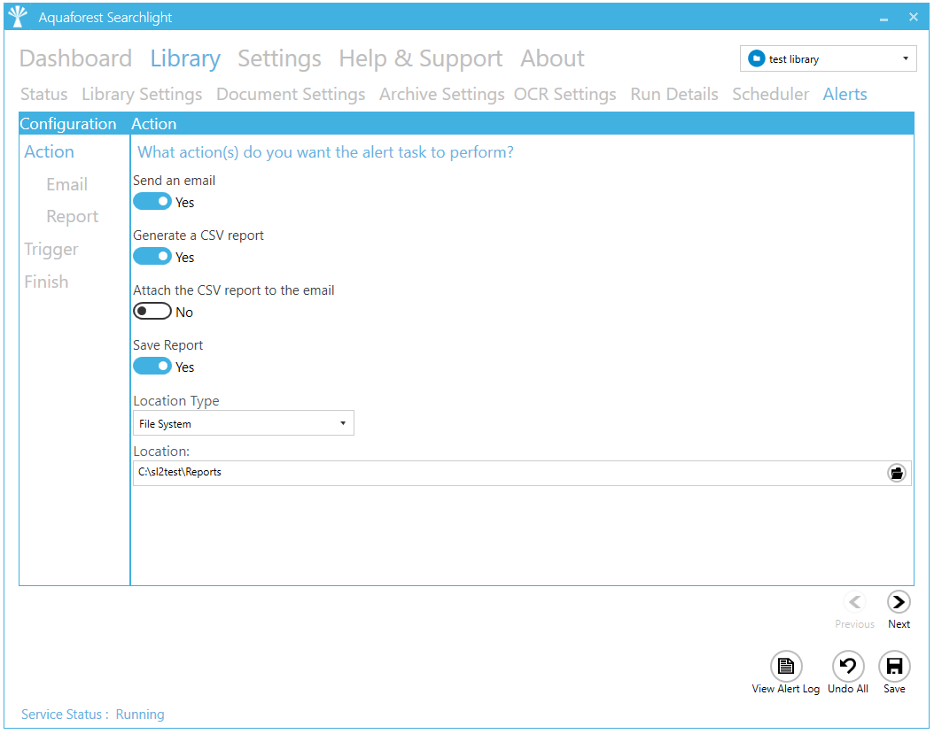Screen dimensions: 934x734
Task: Switch to the Dashboard tab
Action: click(x=75, y=58)
